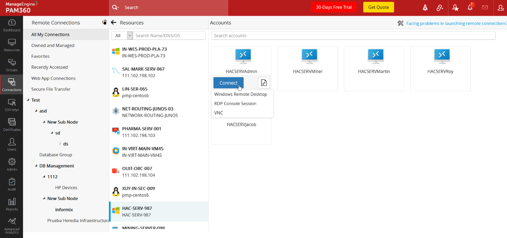Click the Get Quote button

pos(378,7)
